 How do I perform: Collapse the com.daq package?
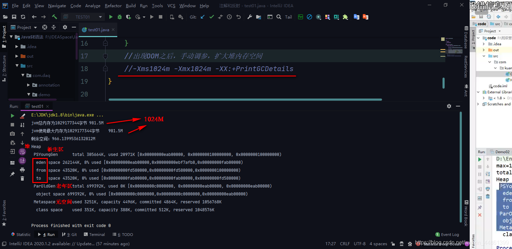(x=23, y=75)
